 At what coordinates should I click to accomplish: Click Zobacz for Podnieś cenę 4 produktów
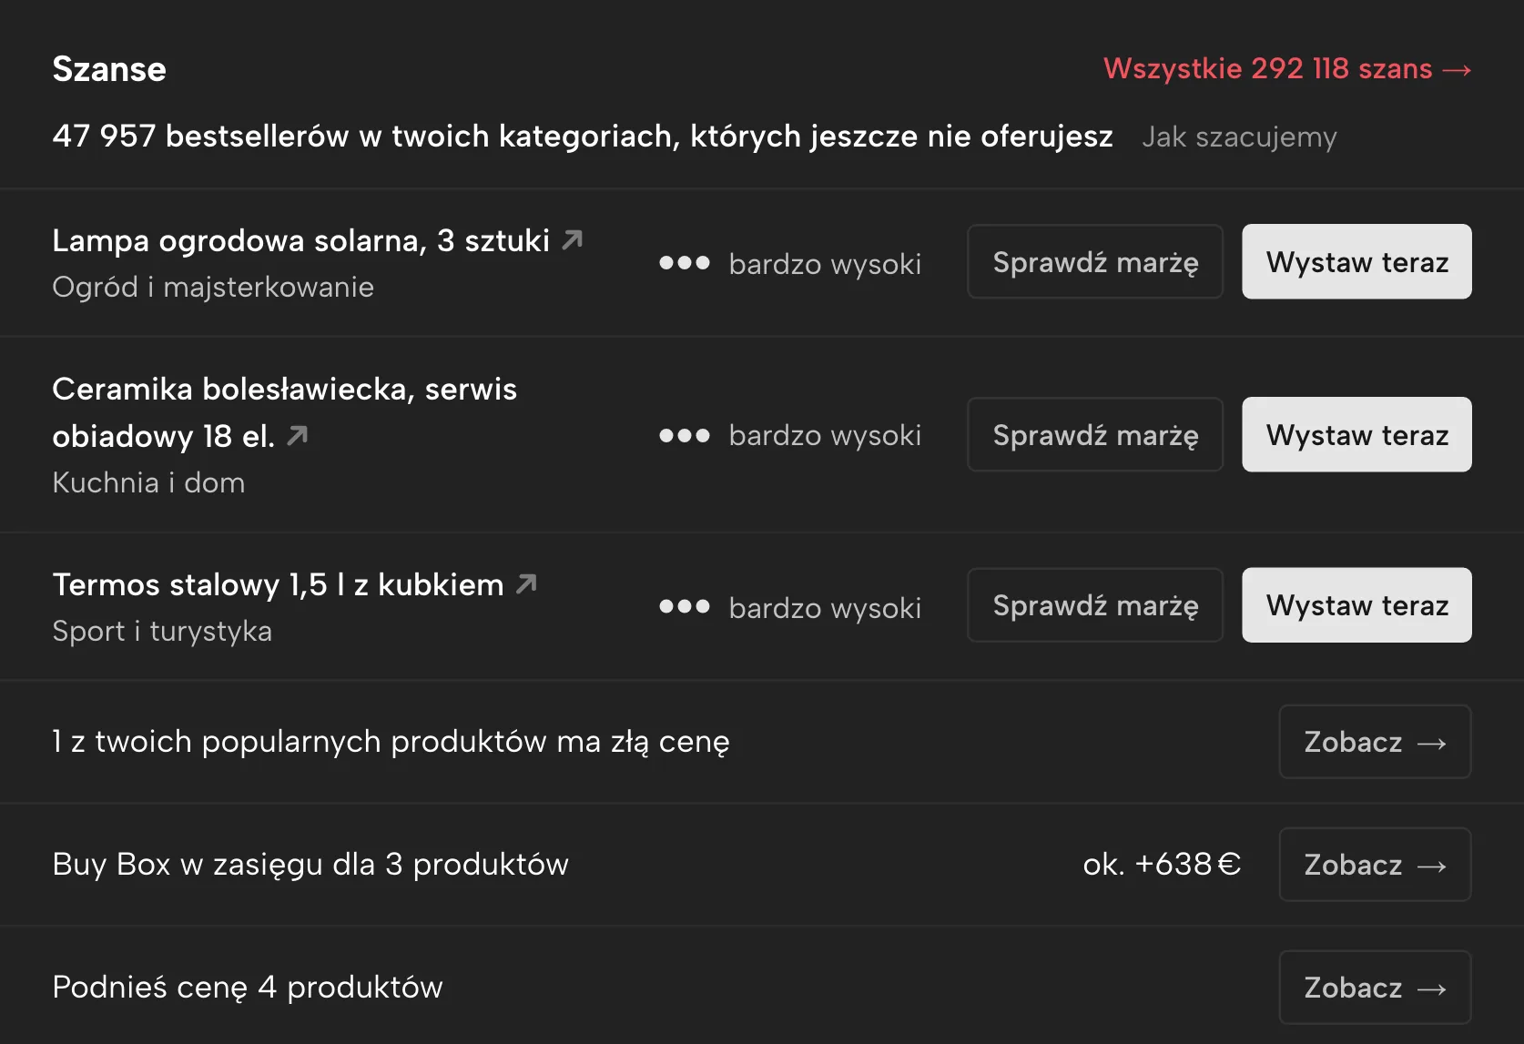pos(1375,988)
